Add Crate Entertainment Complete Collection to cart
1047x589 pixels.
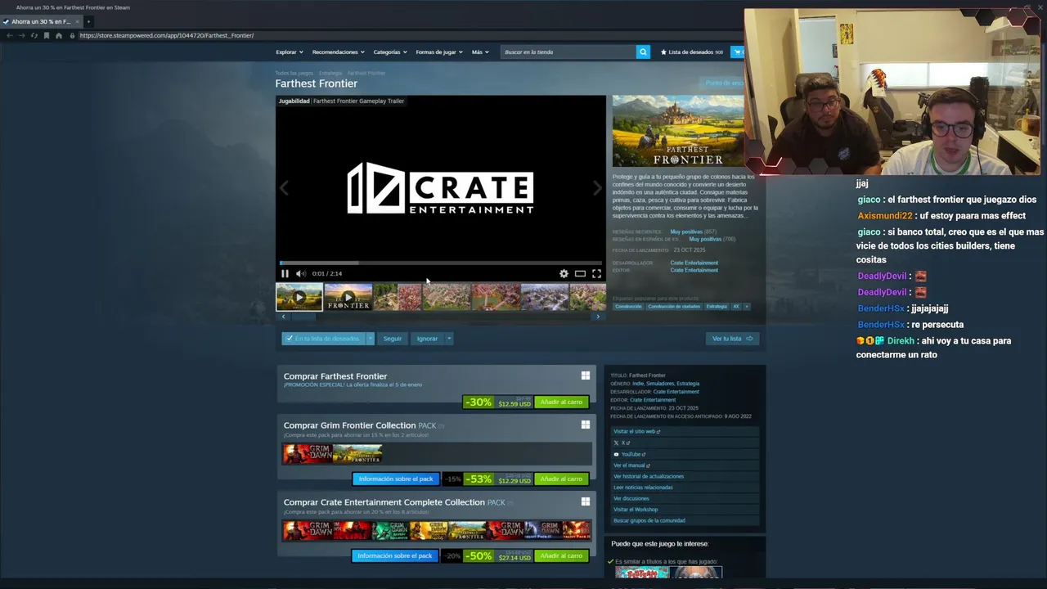pos(561,555)
